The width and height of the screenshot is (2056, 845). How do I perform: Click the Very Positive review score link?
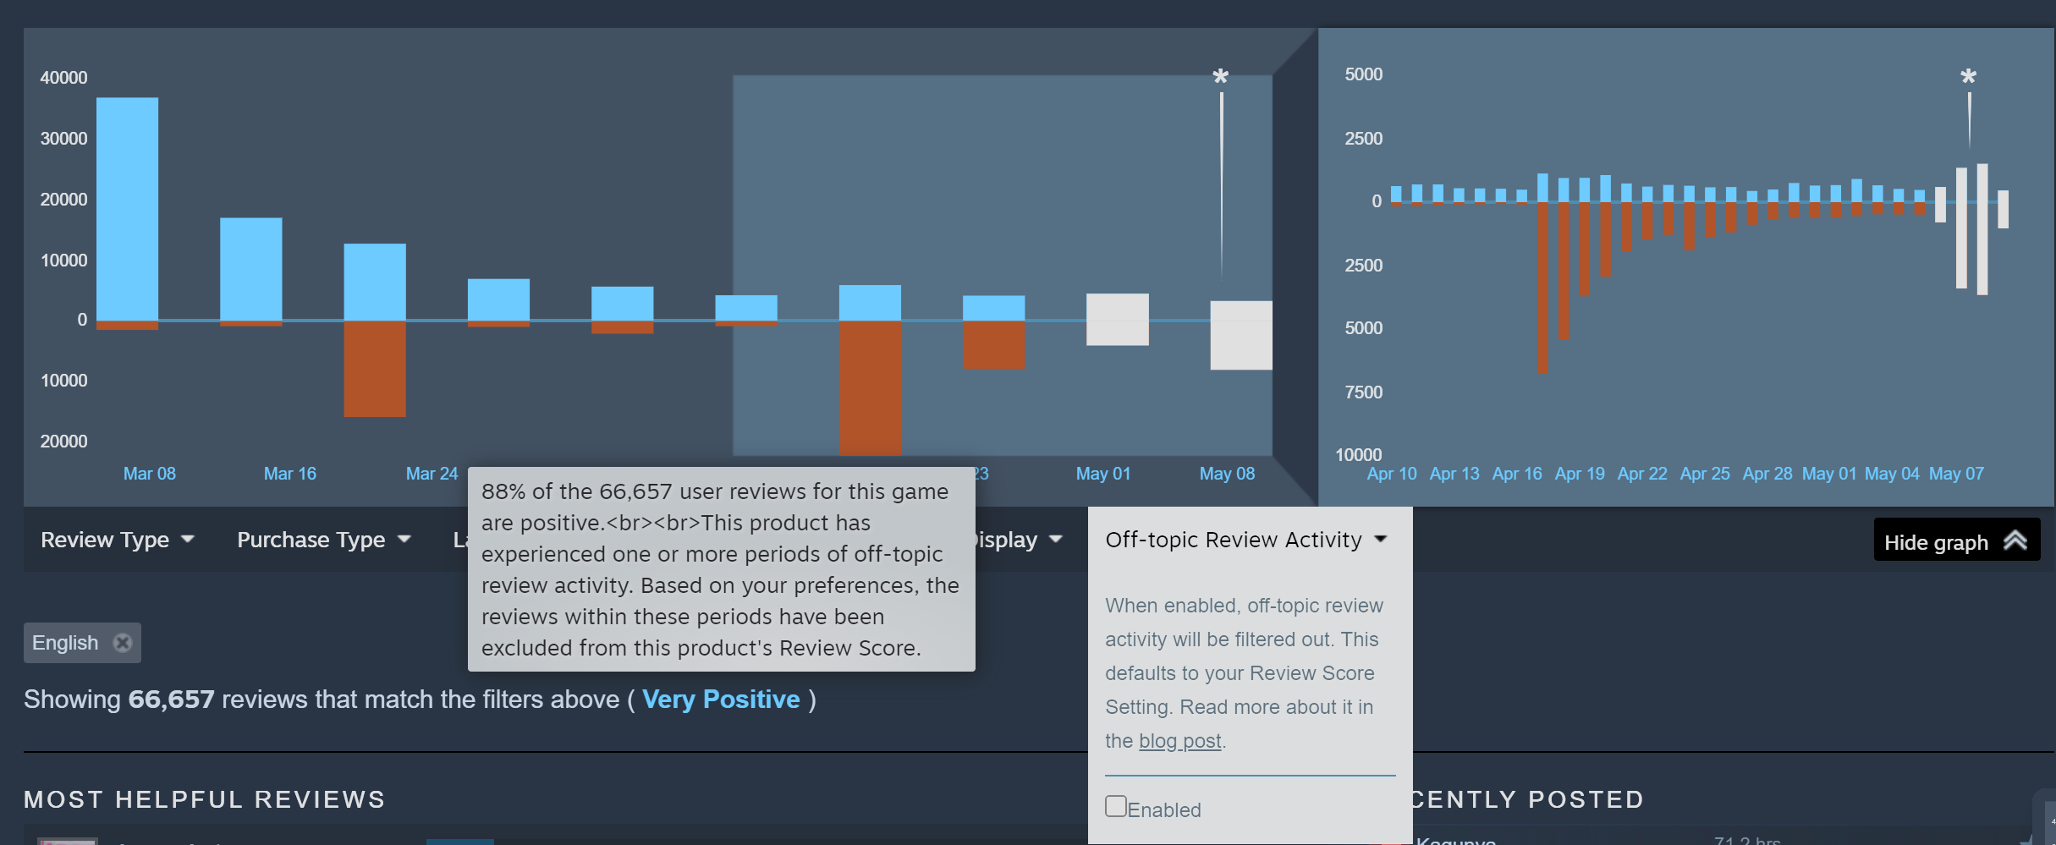click(721, 700)
